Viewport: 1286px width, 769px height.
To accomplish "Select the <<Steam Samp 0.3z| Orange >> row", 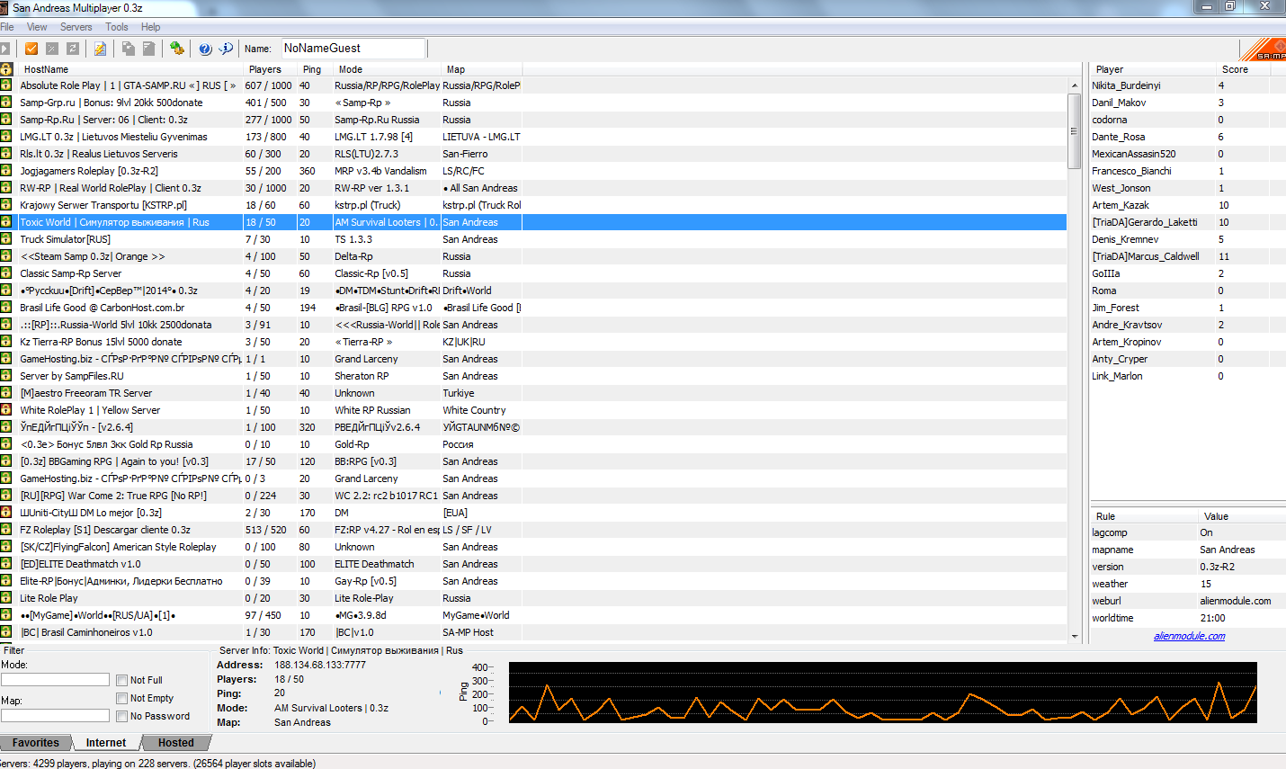I will 533,256.
